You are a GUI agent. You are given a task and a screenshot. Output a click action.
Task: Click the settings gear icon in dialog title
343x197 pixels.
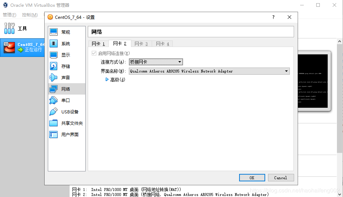[x=50, y=17]
